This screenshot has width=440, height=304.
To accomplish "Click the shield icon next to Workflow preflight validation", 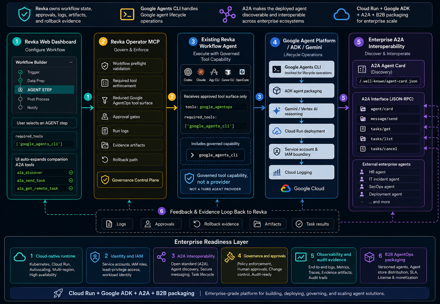I will [105, 66].
